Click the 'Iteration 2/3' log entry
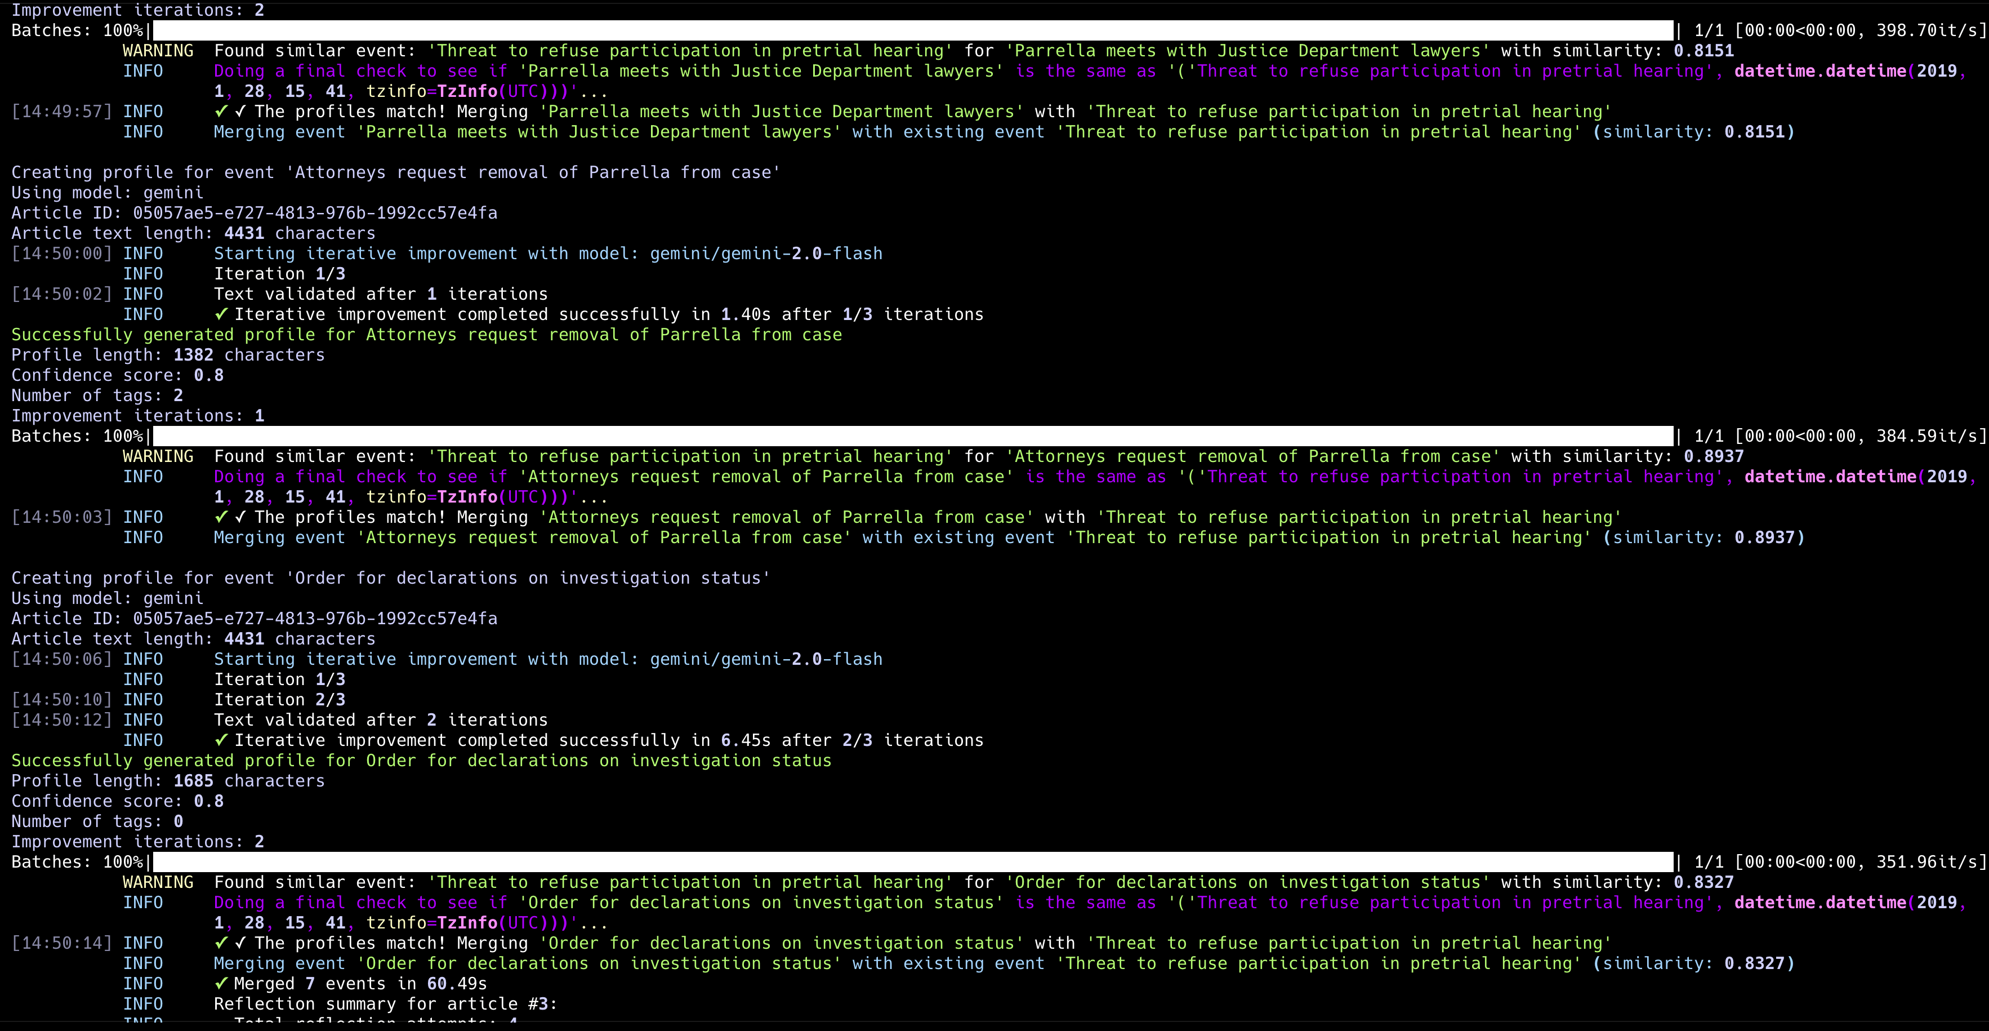 pos(279,700)
